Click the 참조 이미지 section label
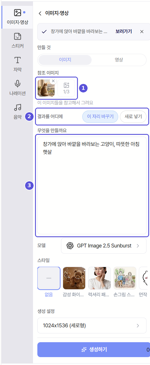The image size is (150, 365). (48, 73)
